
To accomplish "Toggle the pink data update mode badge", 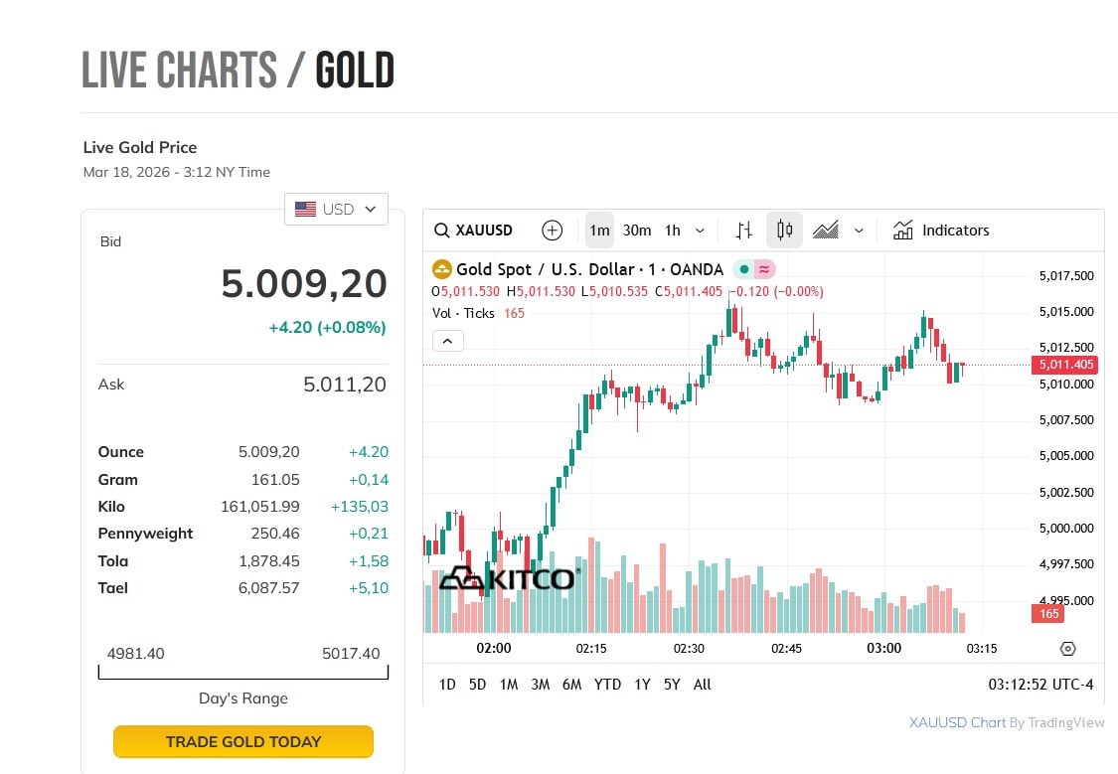I will coord(764,269).
